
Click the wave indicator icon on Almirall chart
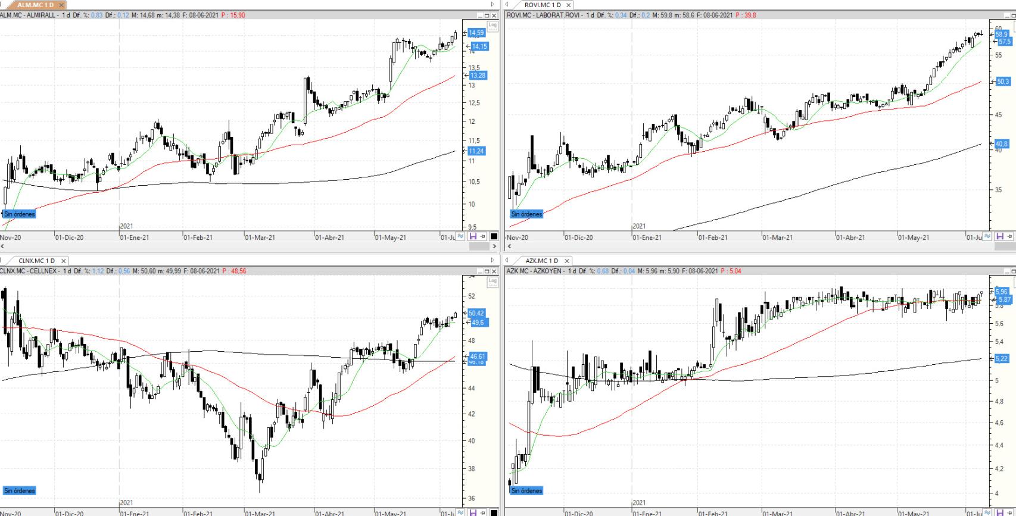coord(461,236)
